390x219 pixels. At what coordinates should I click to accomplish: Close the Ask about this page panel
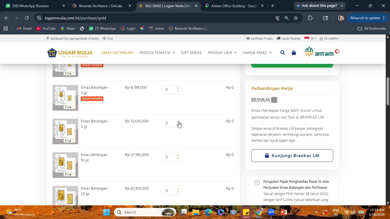(342, 6)
